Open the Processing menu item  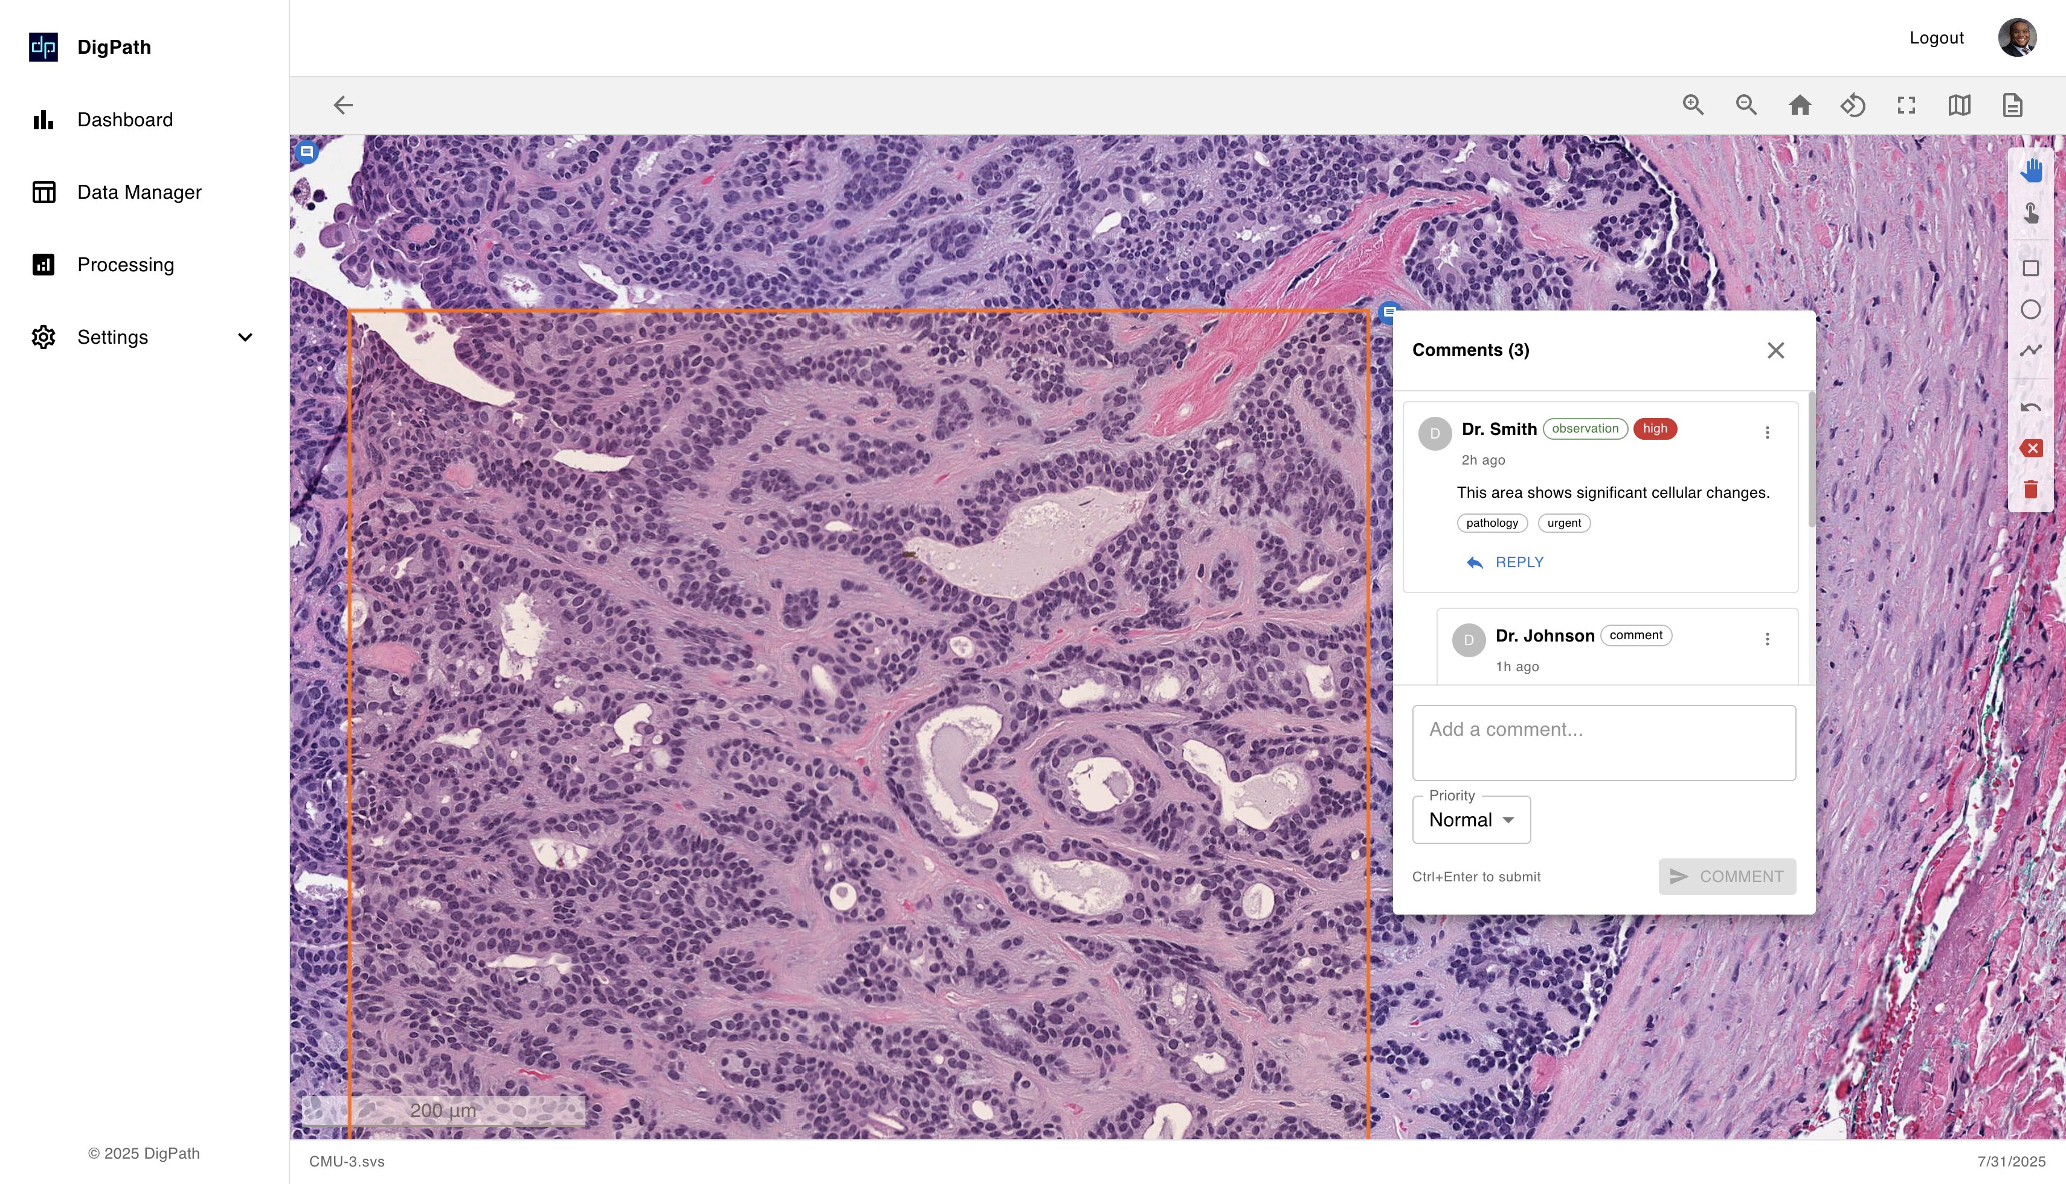(125, 265)
